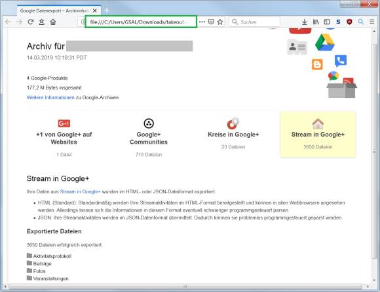Click scroll-left arrow of horizontal scrollbar

point(5,286)
